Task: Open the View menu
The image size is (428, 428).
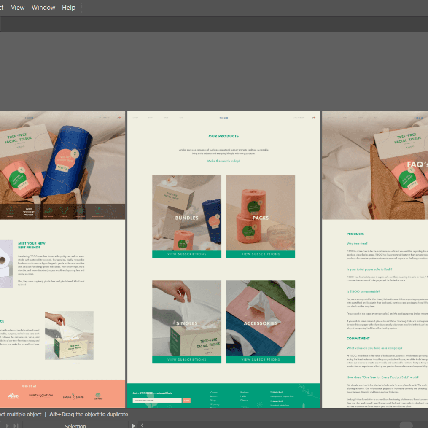Action: (17, 8)
